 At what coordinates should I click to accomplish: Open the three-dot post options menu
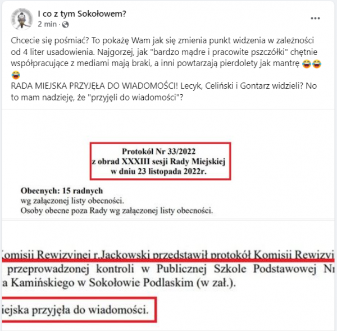coord(315,19)
